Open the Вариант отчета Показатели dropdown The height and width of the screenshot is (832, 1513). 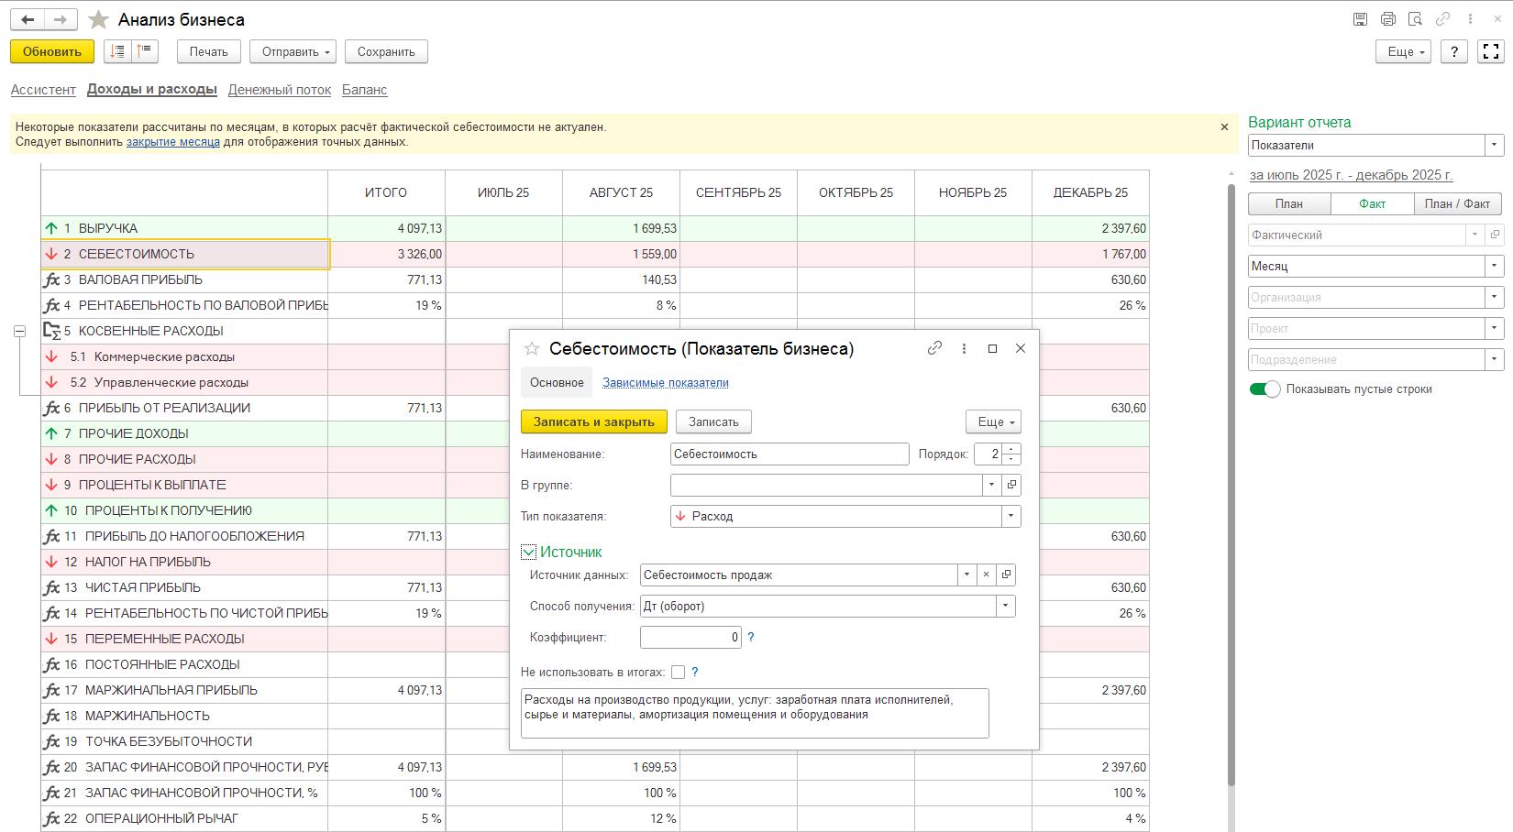pos(1494,145)
